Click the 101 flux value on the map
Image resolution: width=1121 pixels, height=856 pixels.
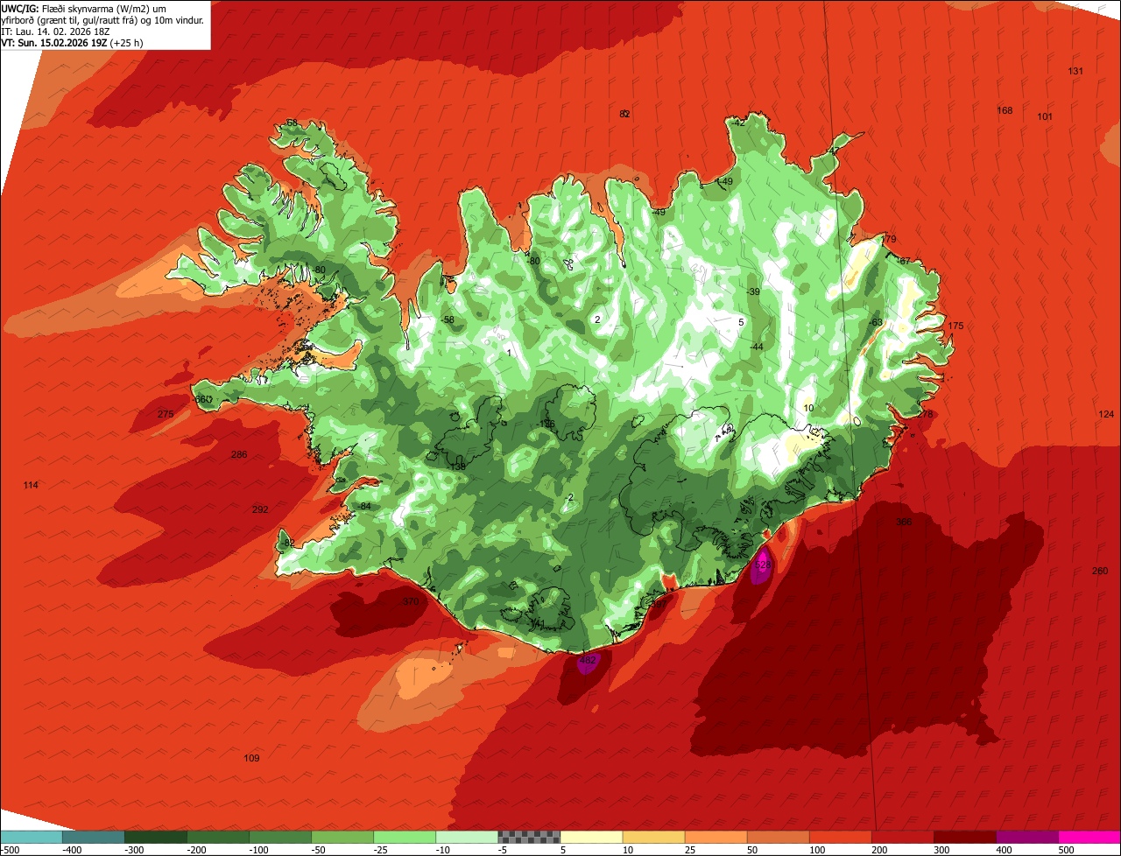[1045, 116]
